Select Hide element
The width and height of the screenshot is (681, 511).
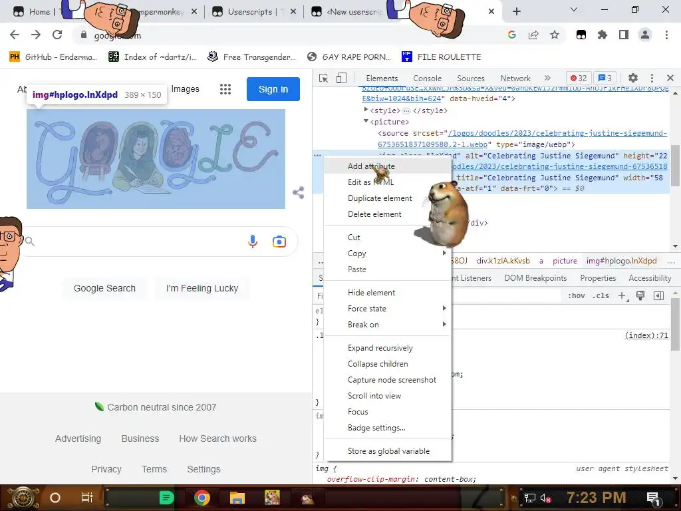tap(388, 293)
